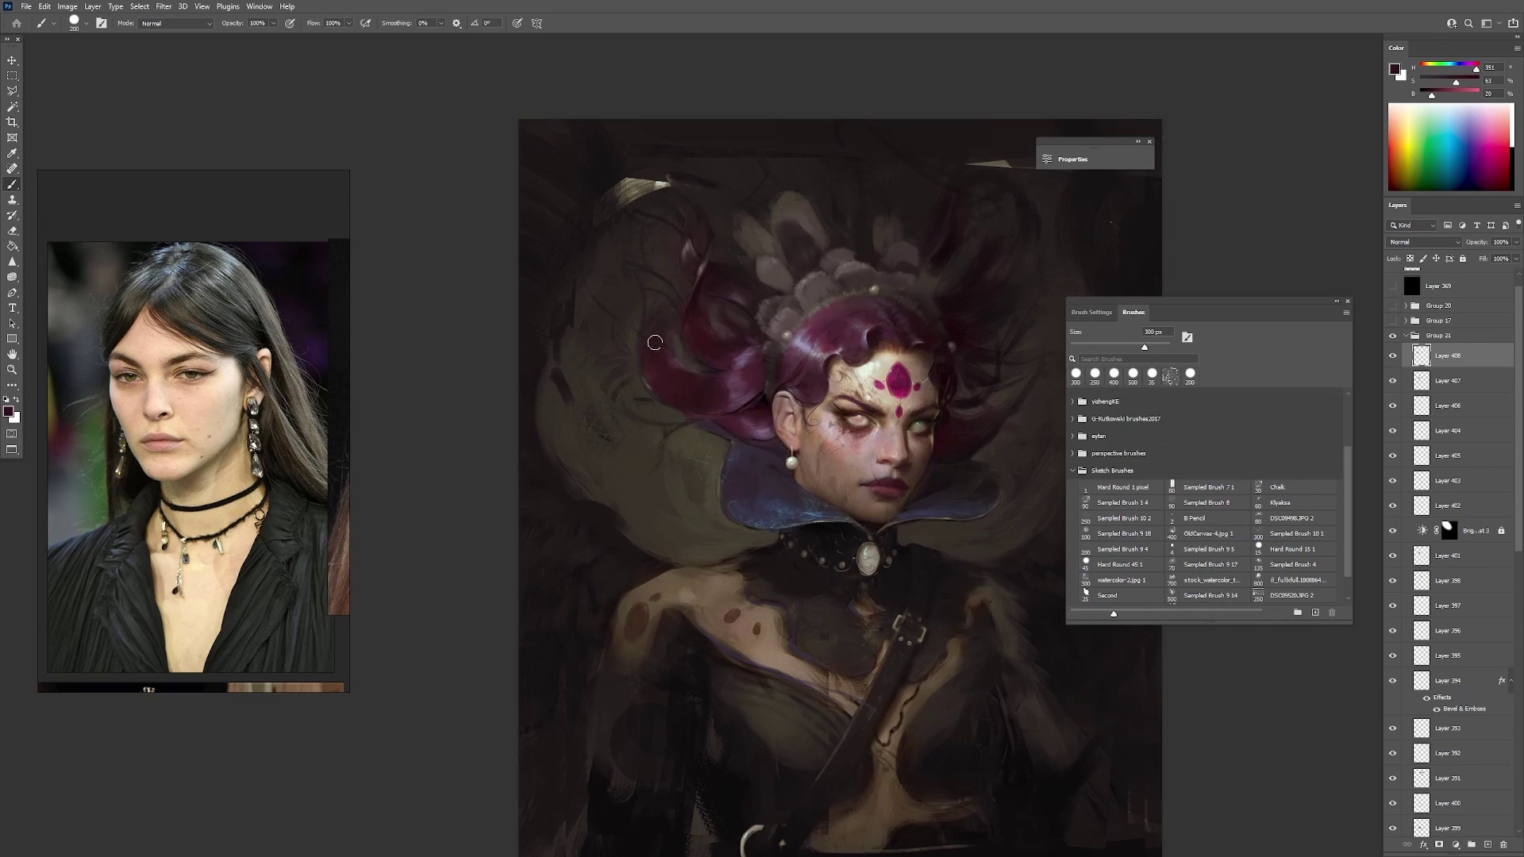Expand Group 17 folder

[1406, 321]
